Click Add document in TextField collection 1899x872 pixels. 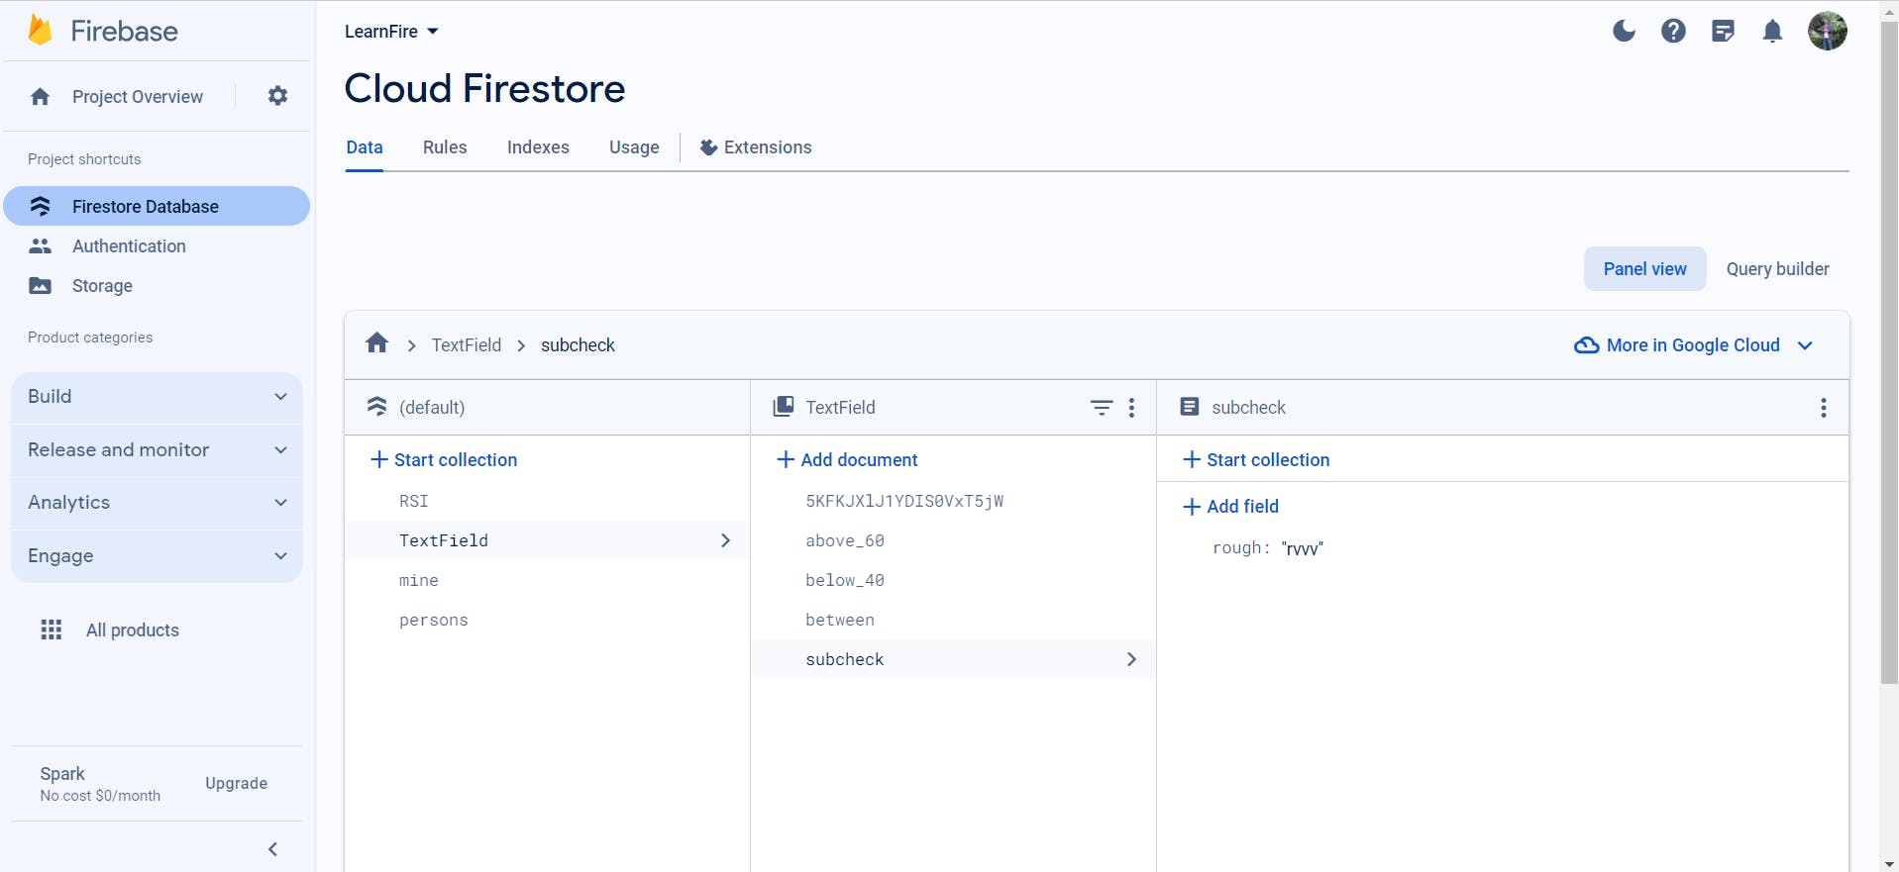[x=848, y=460]
